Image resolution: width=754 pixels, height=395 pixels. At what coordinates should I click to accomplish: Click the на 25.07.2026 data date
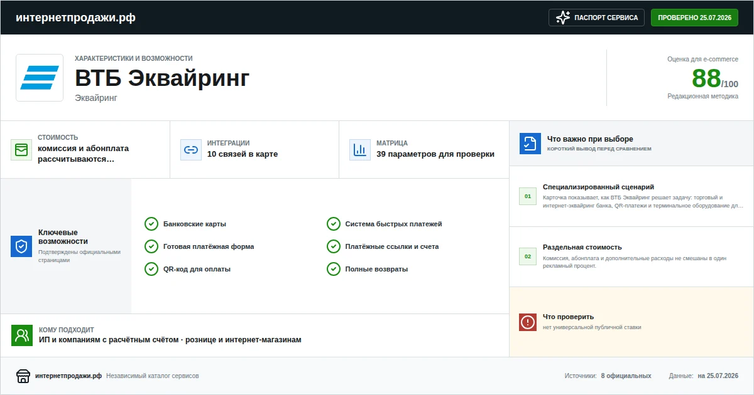click(x=718, y=376)
